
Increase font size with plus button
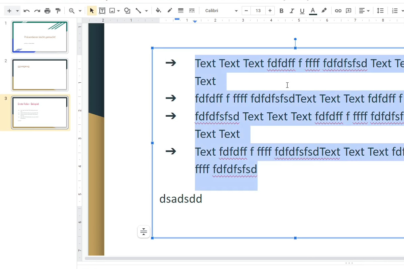tap(270, 11)
